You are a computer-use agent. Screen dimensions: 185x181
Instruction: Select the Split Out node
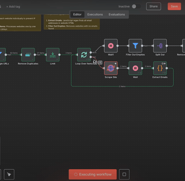[x=160, y=46]
